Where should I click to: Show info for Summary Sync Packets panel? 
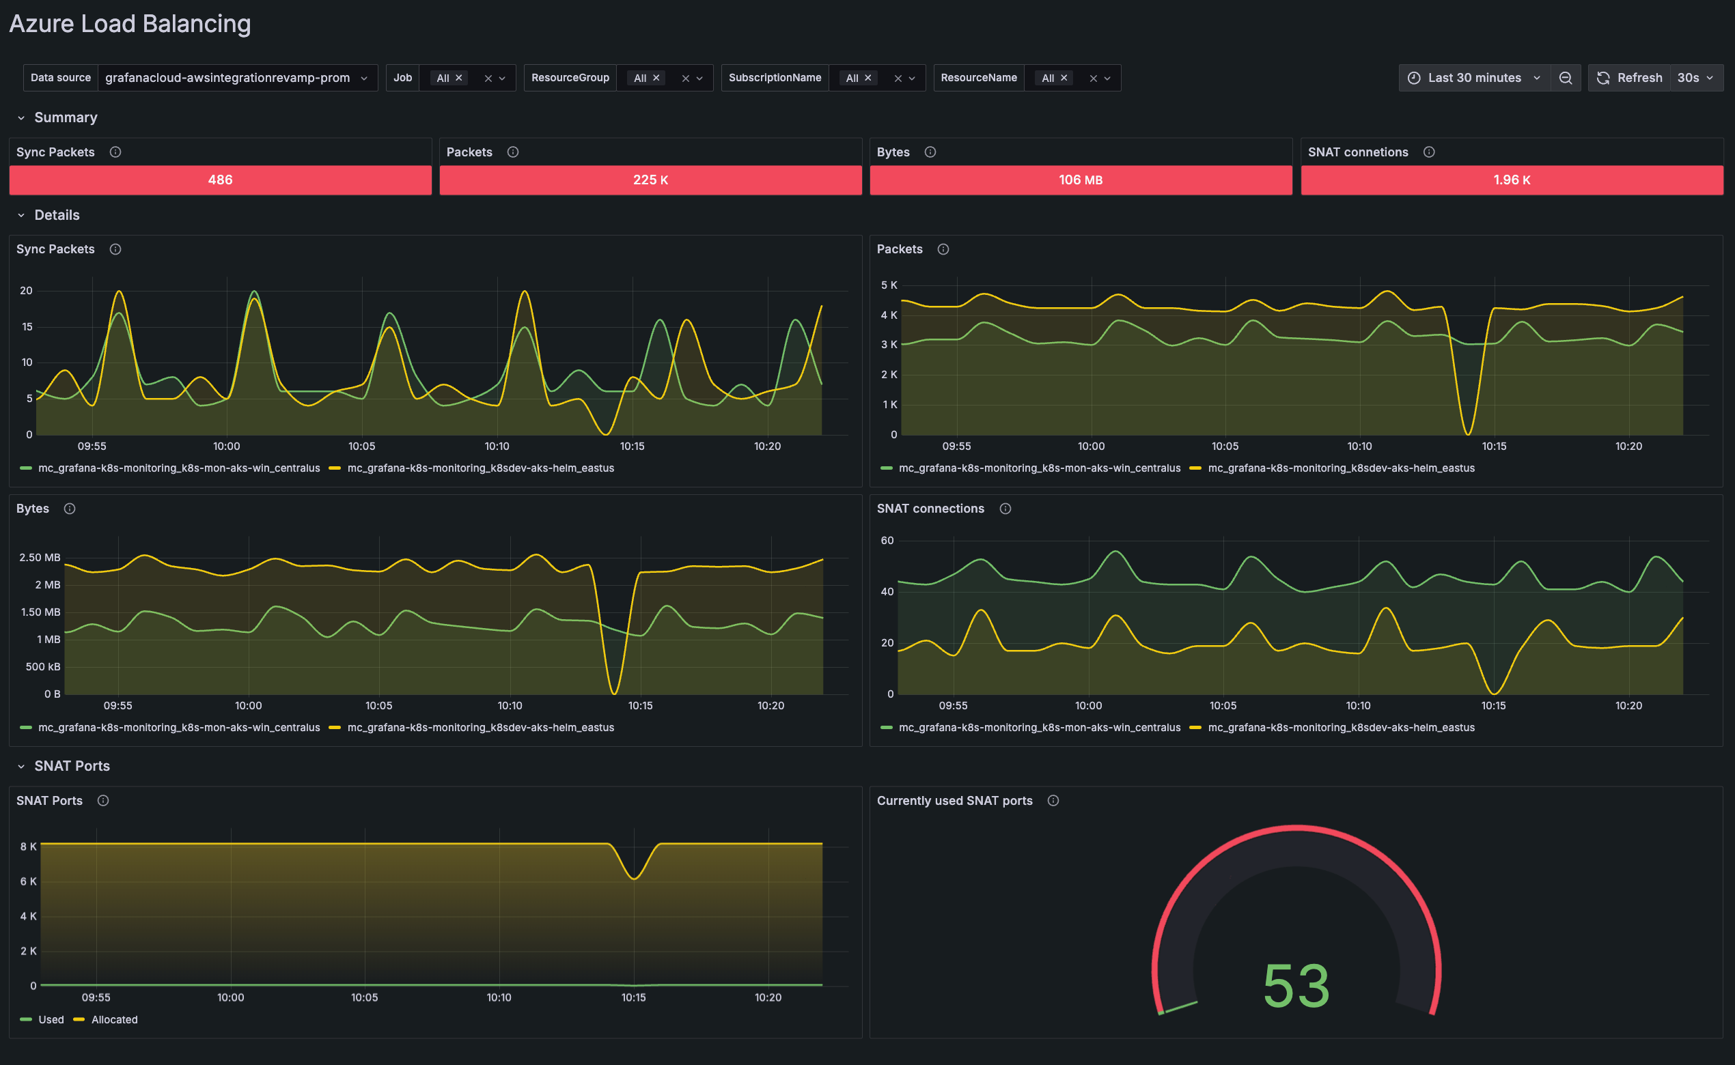point(115,152)
